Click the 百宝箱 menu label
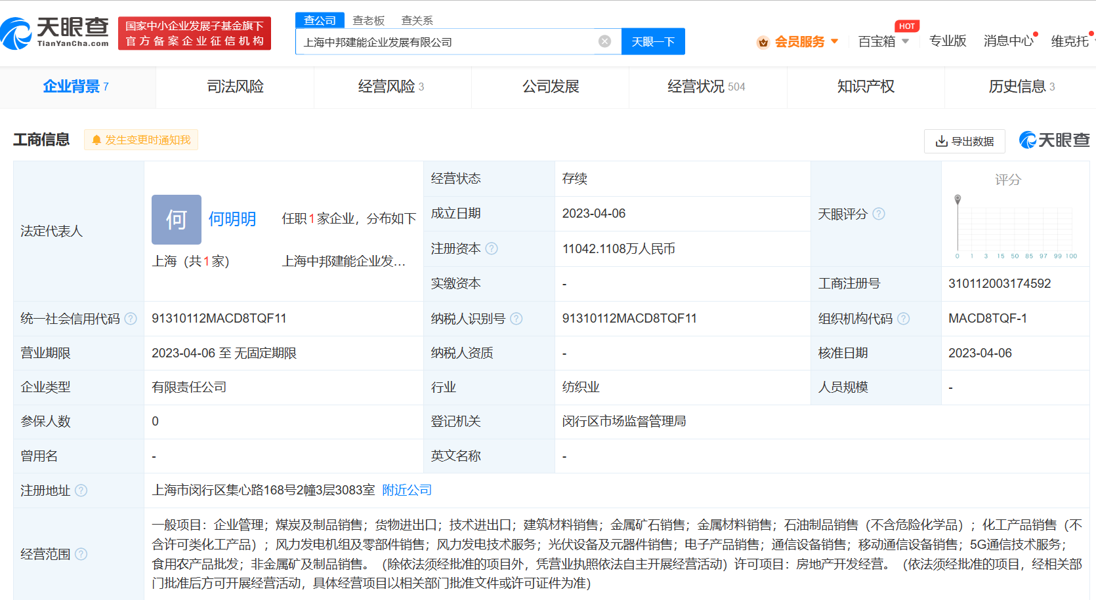Screen dimensions: 1096x600 (877, 41)
